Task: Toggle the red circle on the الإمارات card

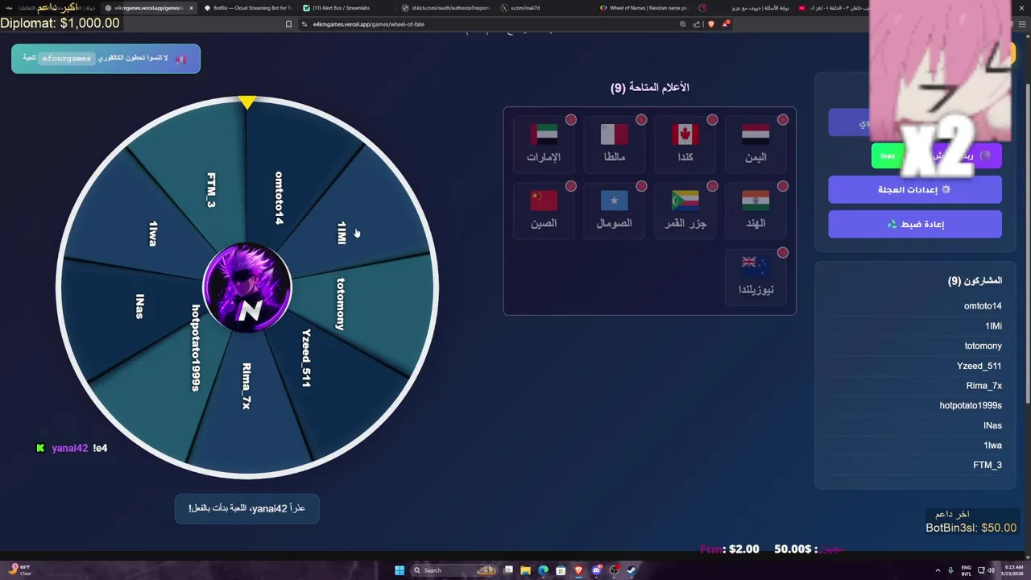Action: coord(571,120)
